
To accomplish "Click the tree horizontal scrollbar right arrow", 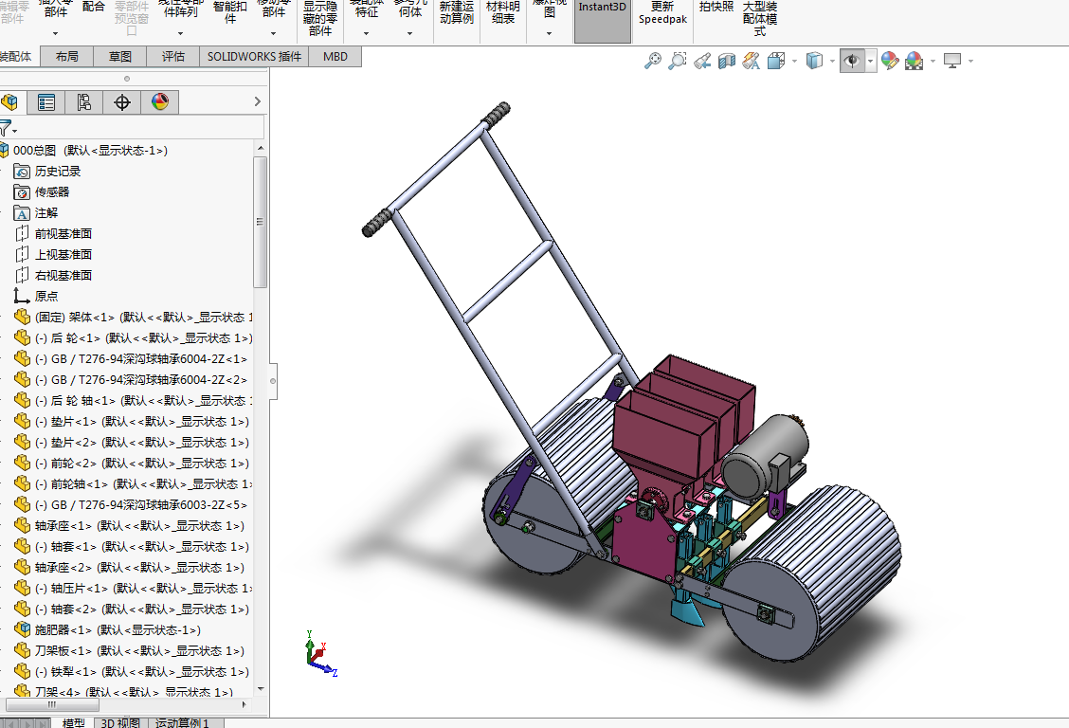I will point(245,704).
